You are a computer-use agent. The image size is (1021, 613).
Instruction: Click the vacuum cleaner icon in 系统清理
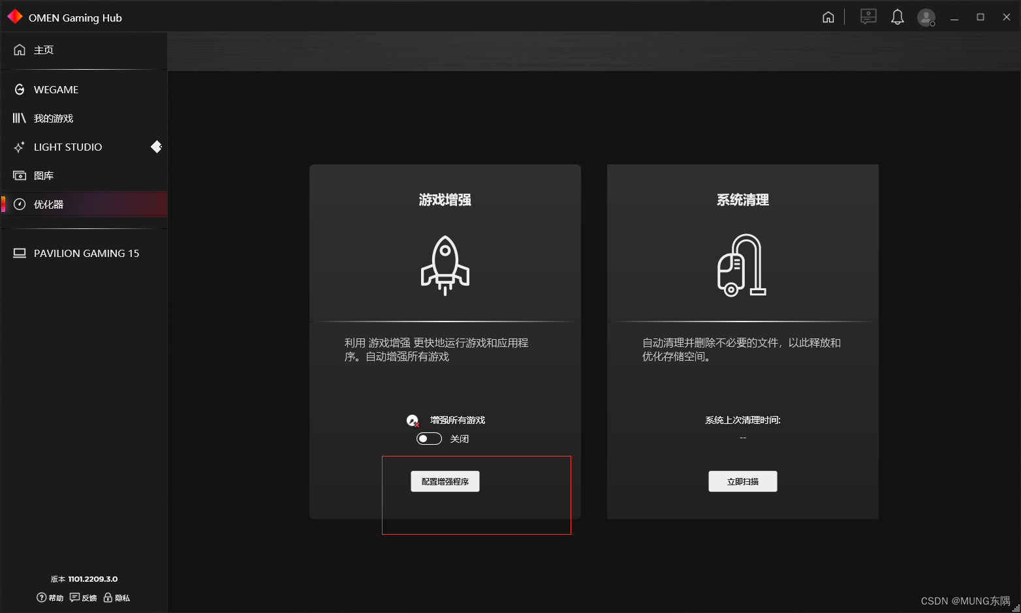pyautogui.click(x=742, y=265)
